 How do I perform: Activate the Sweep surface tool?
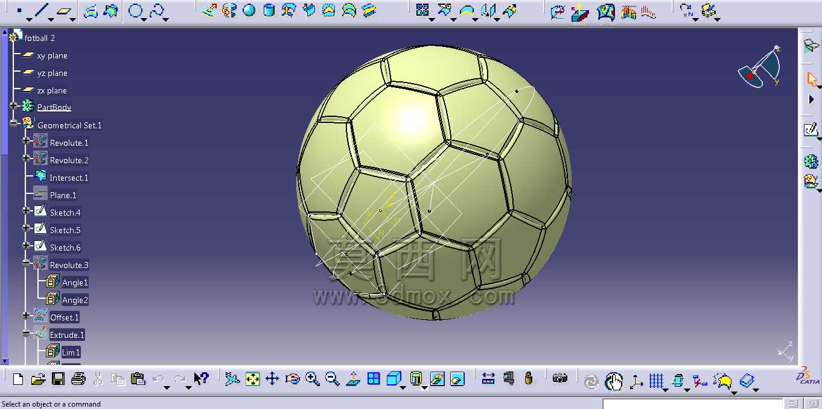(309, 10)
